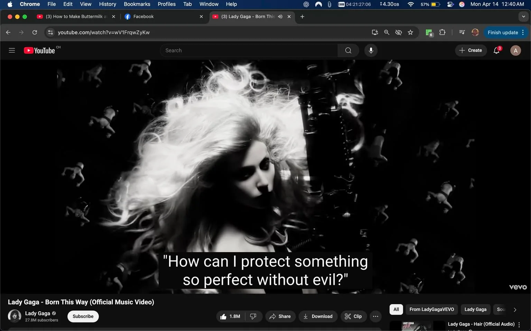The height and width of the screenshot is (331, 531).
Task: Open the Edit menu
Action: click(x=68, y=4)
